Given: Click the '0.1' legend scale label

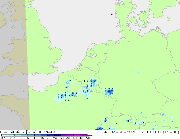Looking at the screenshot, I should [3, 138].
